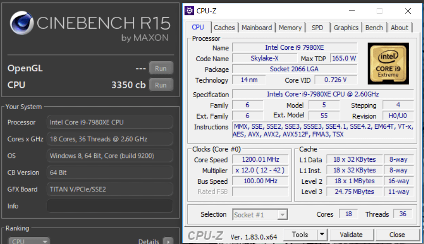Click the empty Info field in Cinebench
The image size is (424, 244).
click(110, 206)
